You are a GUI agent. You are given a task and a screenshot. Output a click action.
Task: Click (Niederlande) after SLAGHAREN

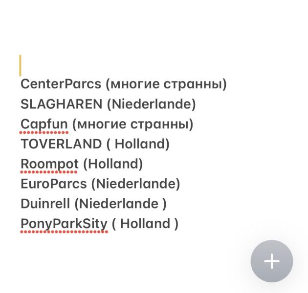151,104
